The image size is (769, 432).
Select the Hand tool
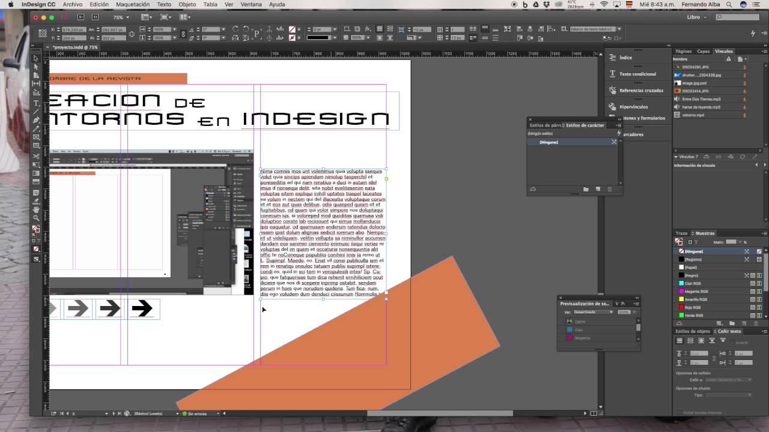(36, 209)
